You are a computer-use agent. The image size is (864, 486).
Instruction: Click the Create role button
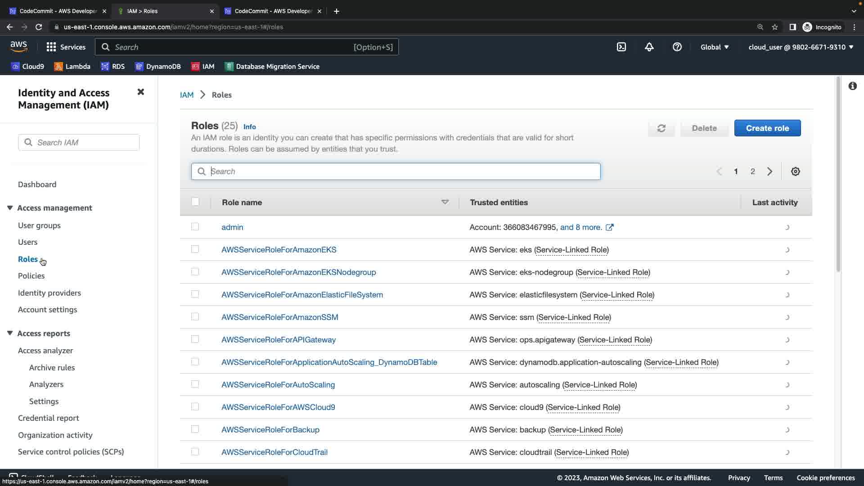(x=767, y=128)
